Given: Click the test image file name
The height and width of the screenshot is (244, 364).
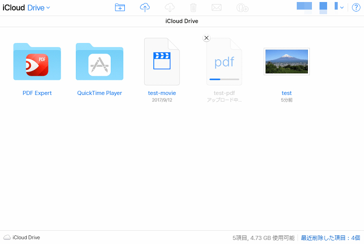Looking at the screenshot, I should (287, 93).
